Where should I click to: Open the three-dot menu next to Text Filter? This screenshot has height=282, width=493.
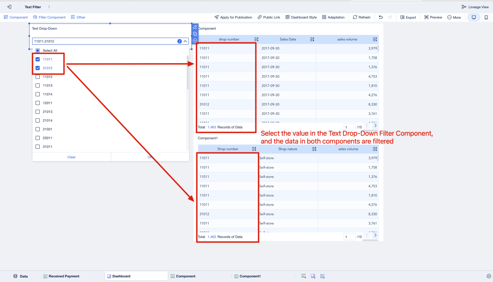pos(49,7)
